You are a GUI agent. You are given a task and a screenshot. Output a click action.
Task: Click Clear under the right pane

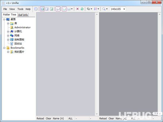point(111,118)
